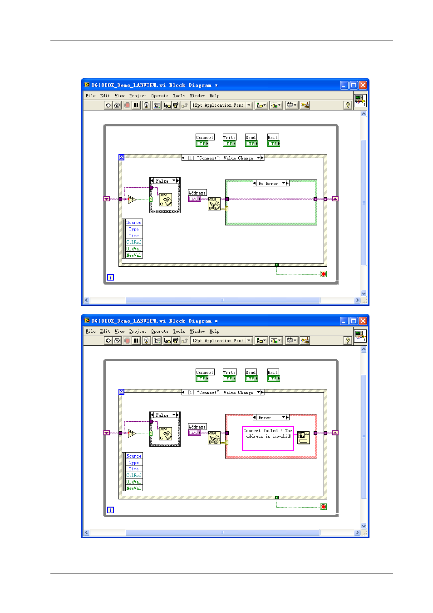433x613 pixels.
Task: Click the horizontal scrollbar thumb in bottom window
Action: (x=223, y=533)
